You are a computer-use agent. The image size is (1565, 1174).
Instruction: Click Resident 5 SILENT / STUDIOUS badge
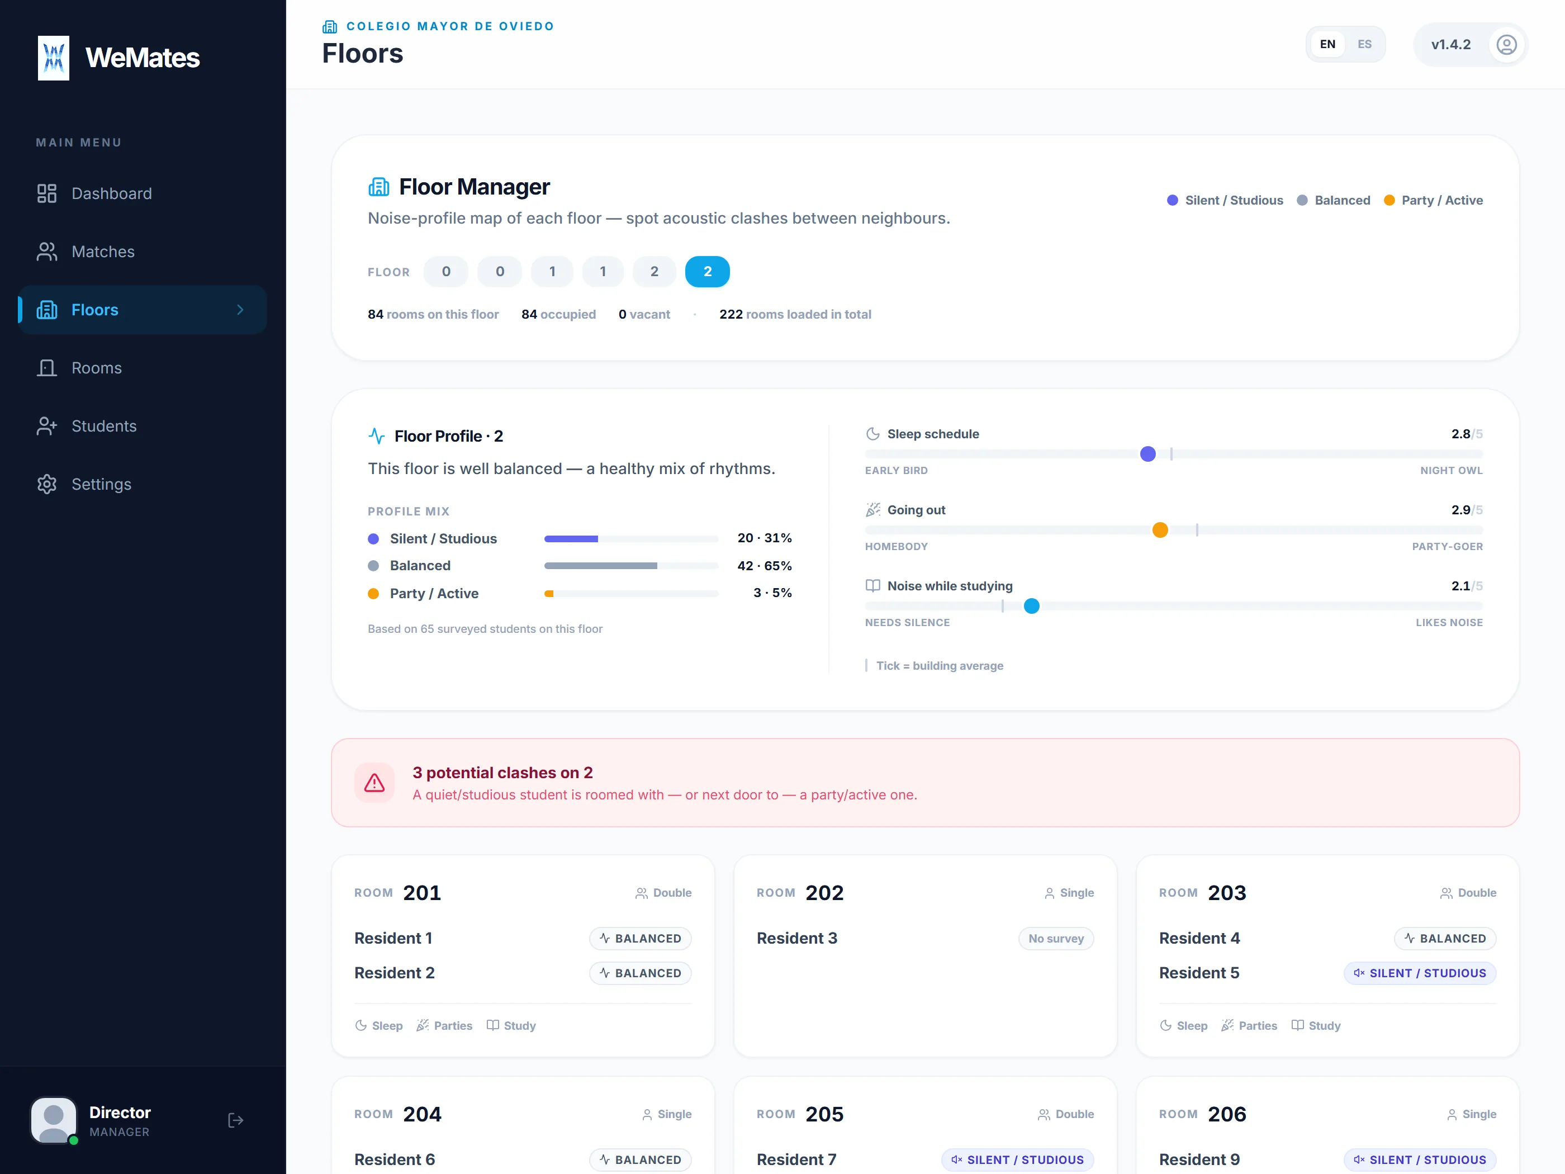coord(1419,973)
